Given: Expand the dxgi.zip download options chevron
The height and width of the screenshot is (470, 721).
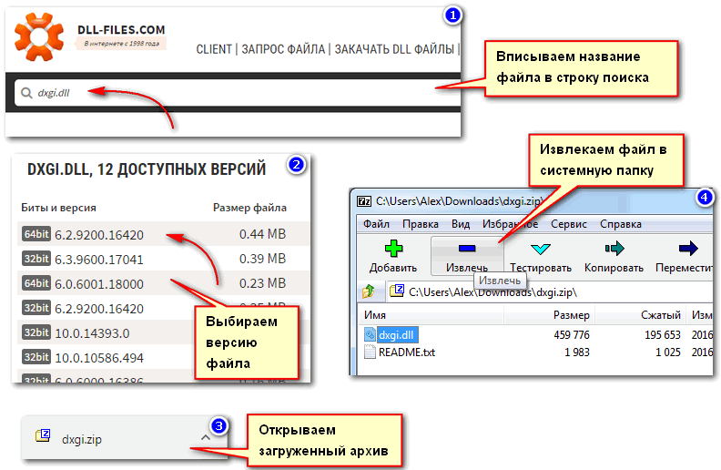Looking at the screenshot, I should [206, 437].
